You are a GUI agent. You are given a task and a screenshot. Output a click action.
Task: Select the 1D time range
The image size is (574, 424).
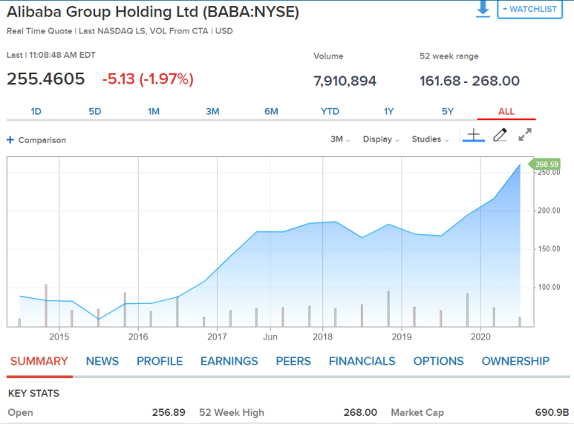click(x=36, y=111)
